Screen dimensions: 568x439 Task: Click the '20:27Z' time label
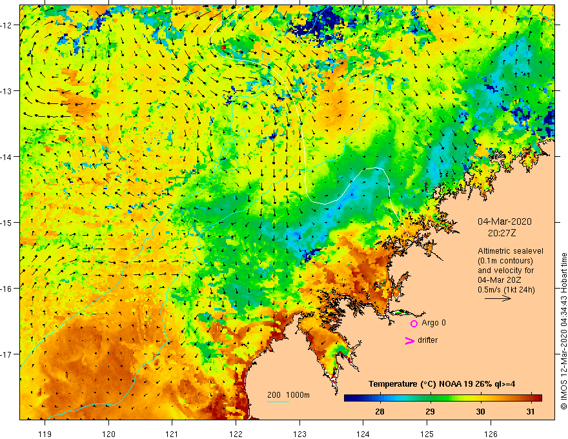(502, 233)
